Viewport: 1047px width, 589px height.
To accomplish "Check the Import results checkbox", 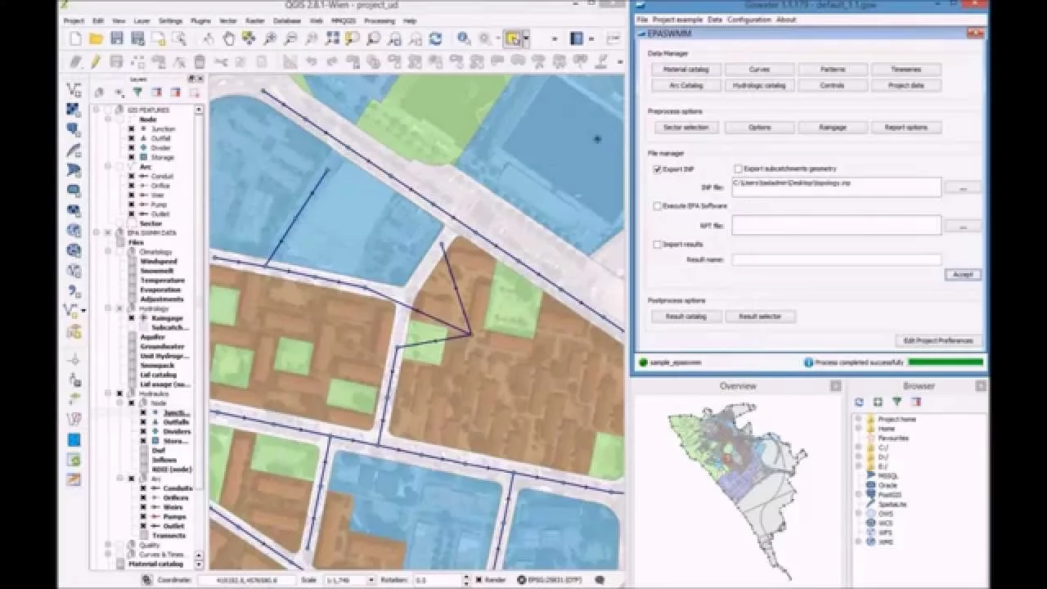I will click(657, 244).
